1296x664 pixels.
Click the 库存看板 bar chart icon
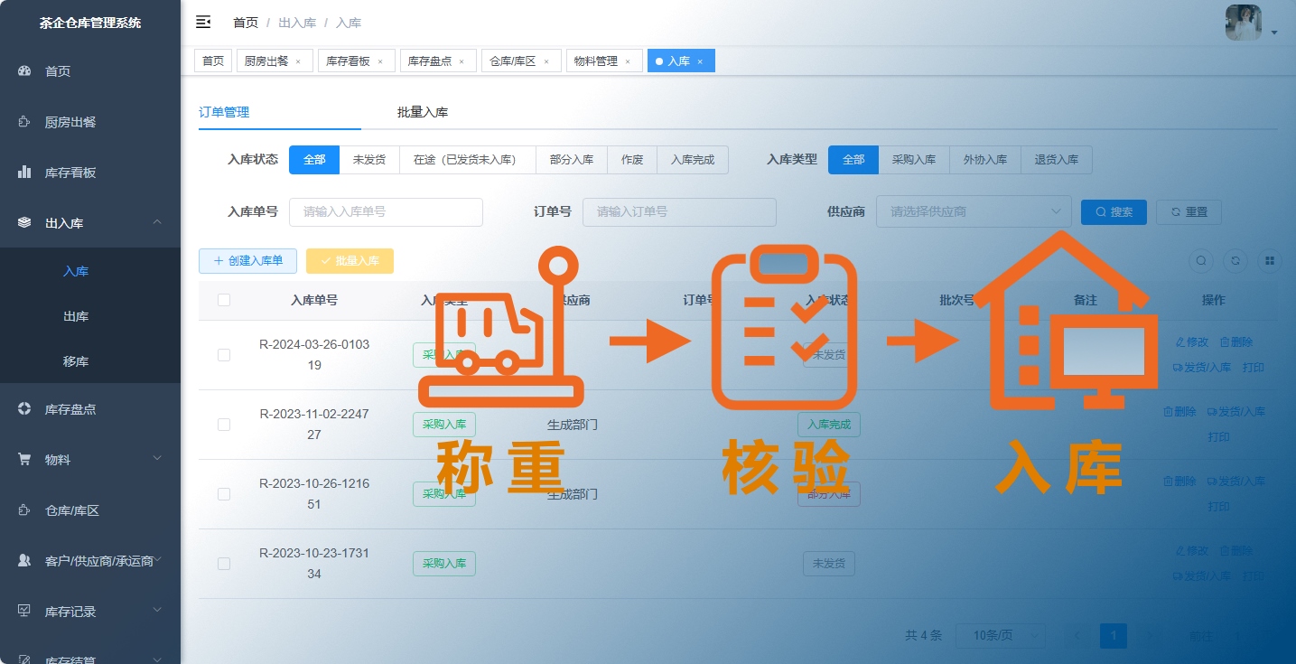[x=25, y=173]
